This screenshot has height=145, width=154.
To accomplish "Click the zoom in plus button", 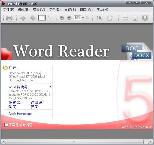I will click(x=69, y=18).
